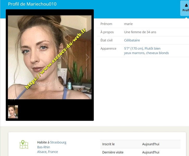189x156 pixels.
Task: Select the small photo thumbnail below the image
Action: click(x=13, y=112)
